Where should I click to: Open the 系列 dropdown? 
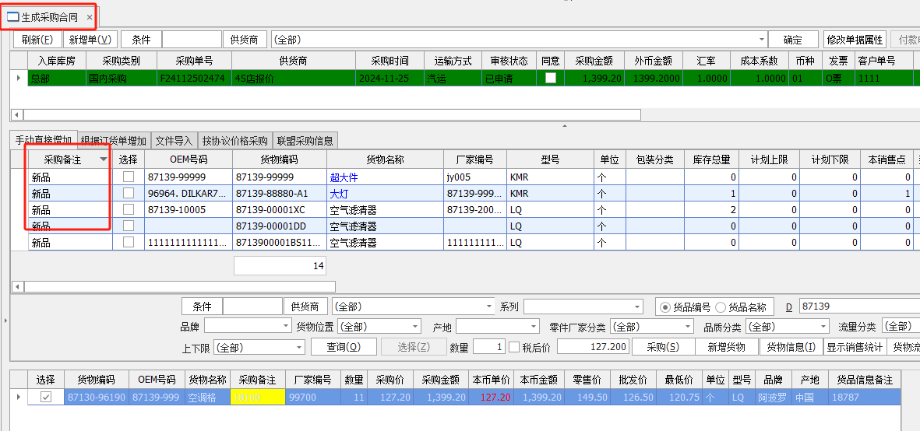[x=638, y=307]
